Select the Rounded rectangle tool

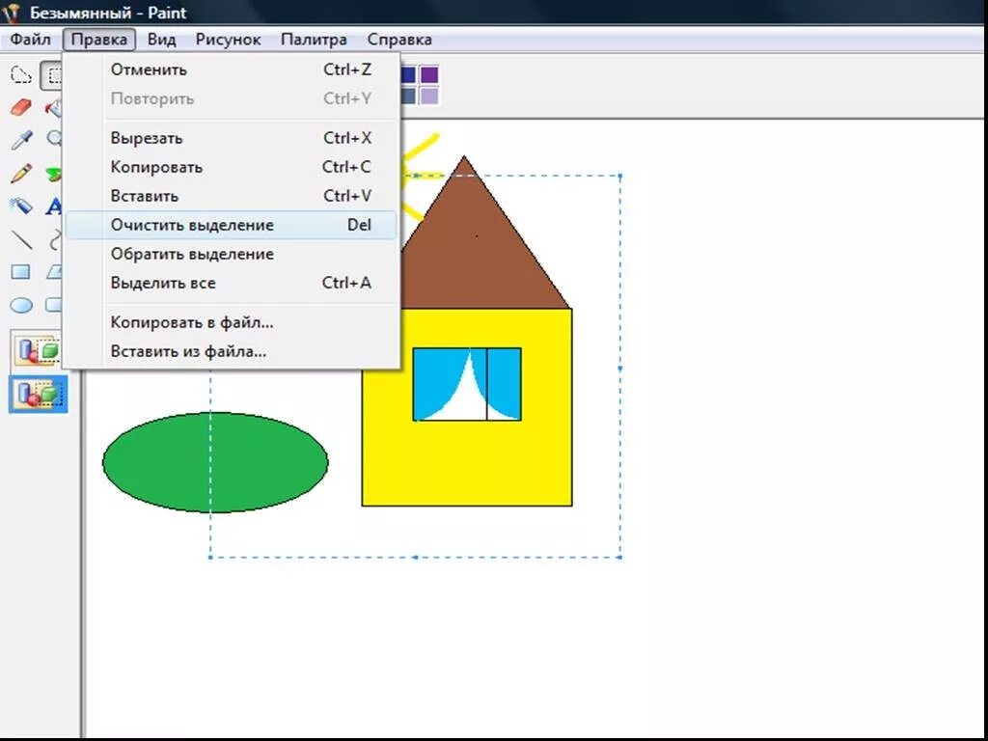55,306
